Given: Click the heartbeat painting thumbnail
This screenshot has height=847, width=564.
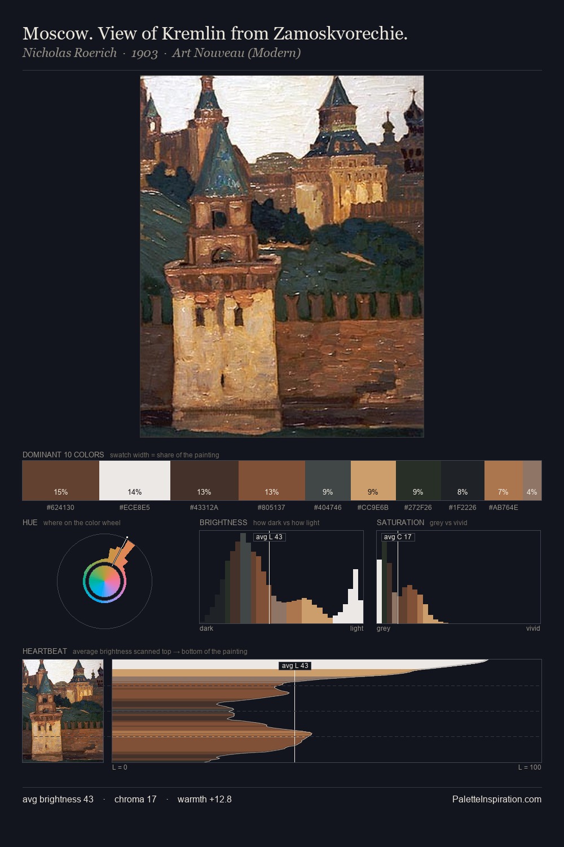Looking at the screenshot, I should [63, 711].
